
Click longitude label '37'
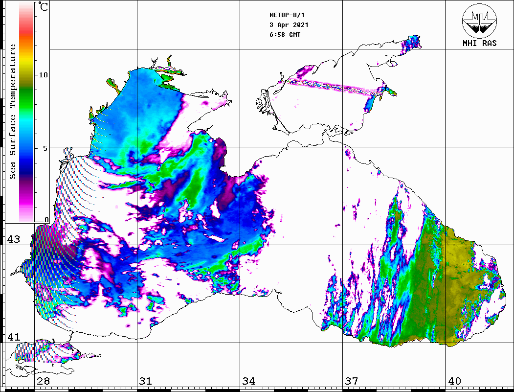pos(352,381)
